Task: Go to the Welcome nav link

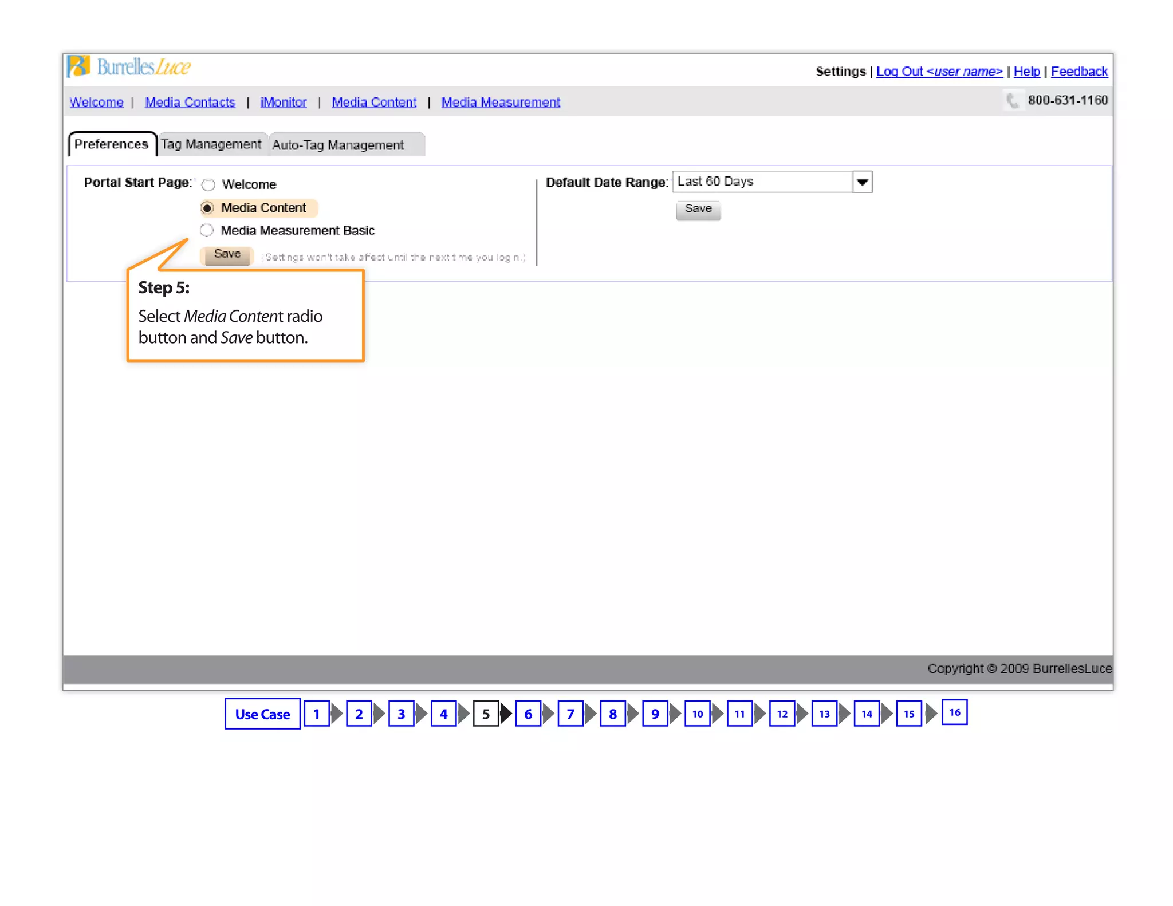Action: point(96,102)
